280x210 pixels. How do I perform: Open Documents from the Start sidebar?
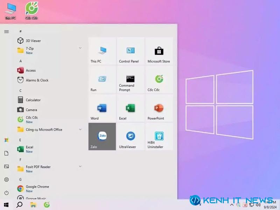[6, 153]
